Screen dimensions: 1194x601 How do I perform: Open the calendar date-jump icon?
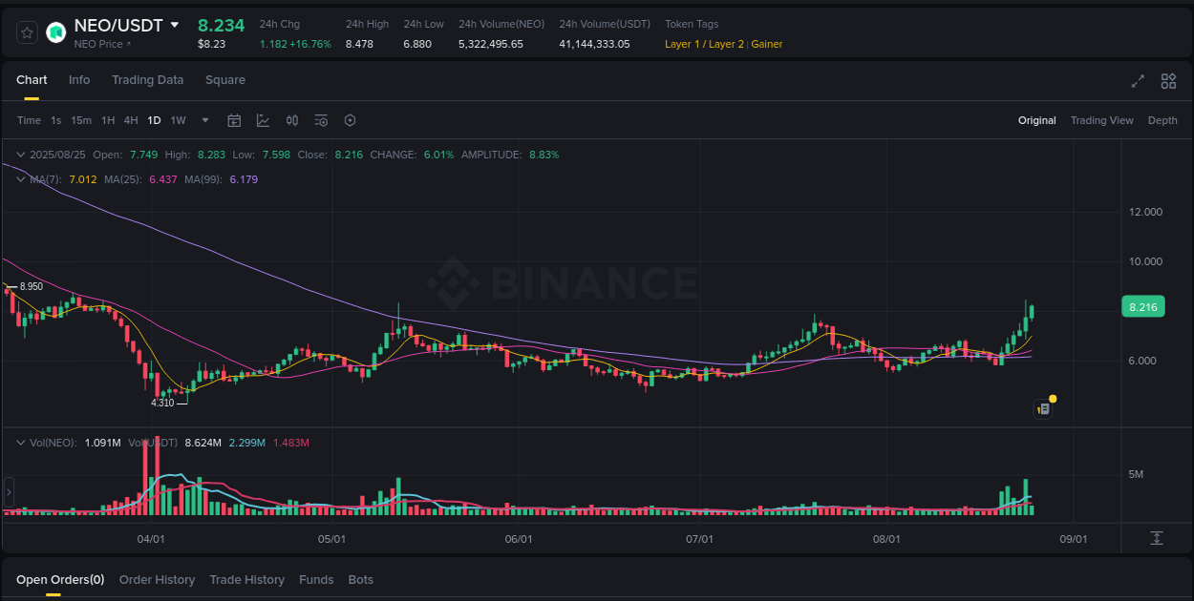(234, 120)
